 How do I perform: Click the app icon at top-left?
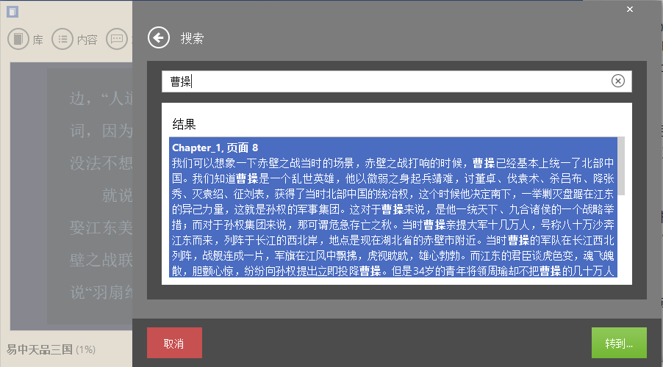[12, 12]
